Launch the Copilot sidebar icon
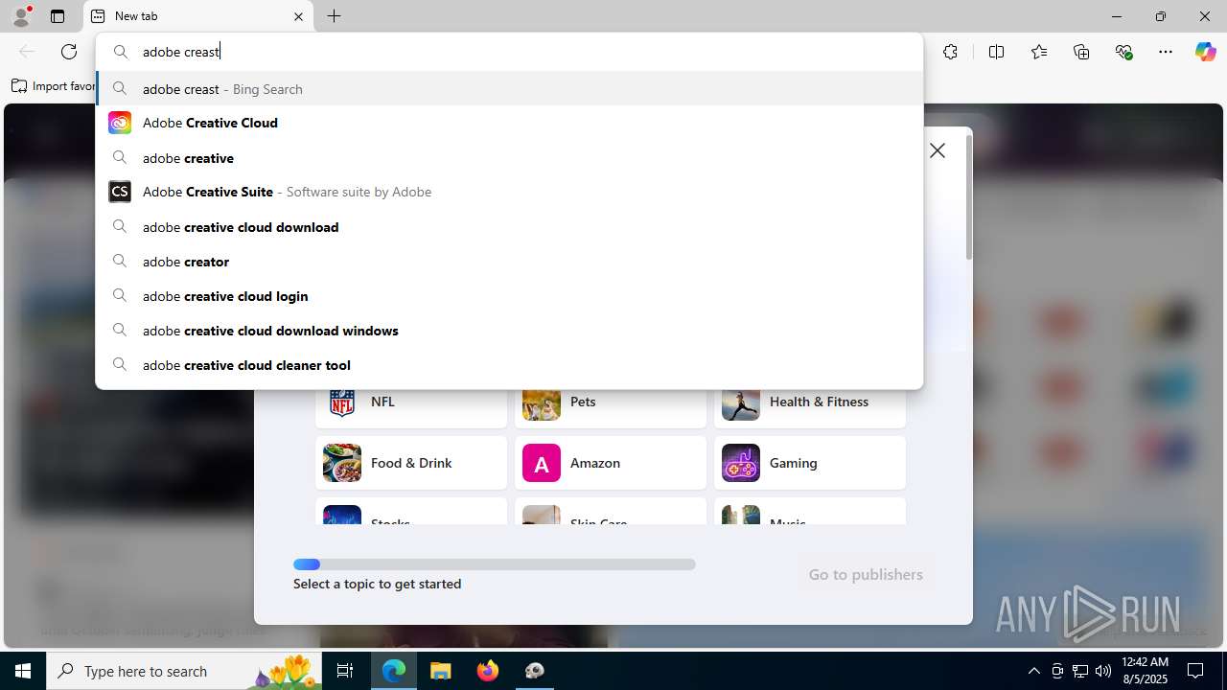 (1205, 52)
